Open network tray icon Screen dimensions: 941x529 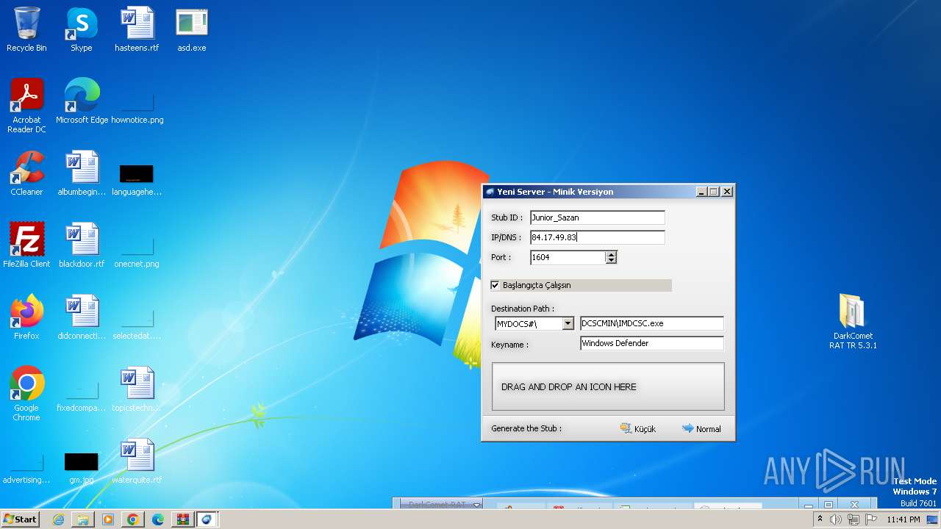(854, 519)
